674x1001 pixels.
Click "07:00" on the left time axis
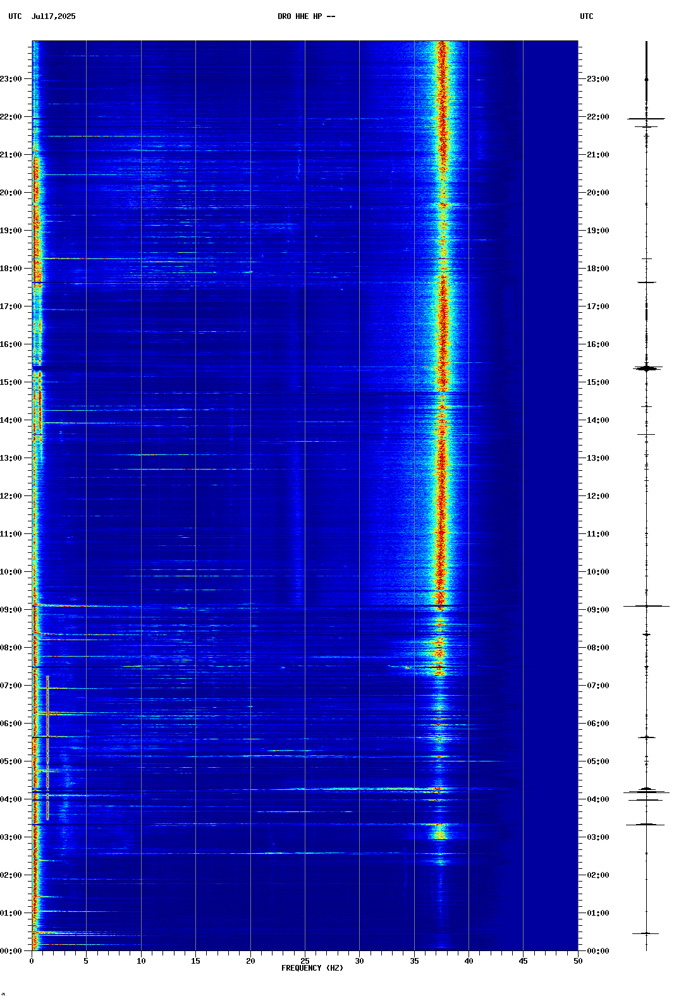click(x=11, y=686)
